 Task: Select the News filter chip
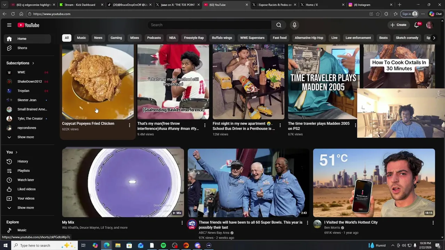click(98, 38)
